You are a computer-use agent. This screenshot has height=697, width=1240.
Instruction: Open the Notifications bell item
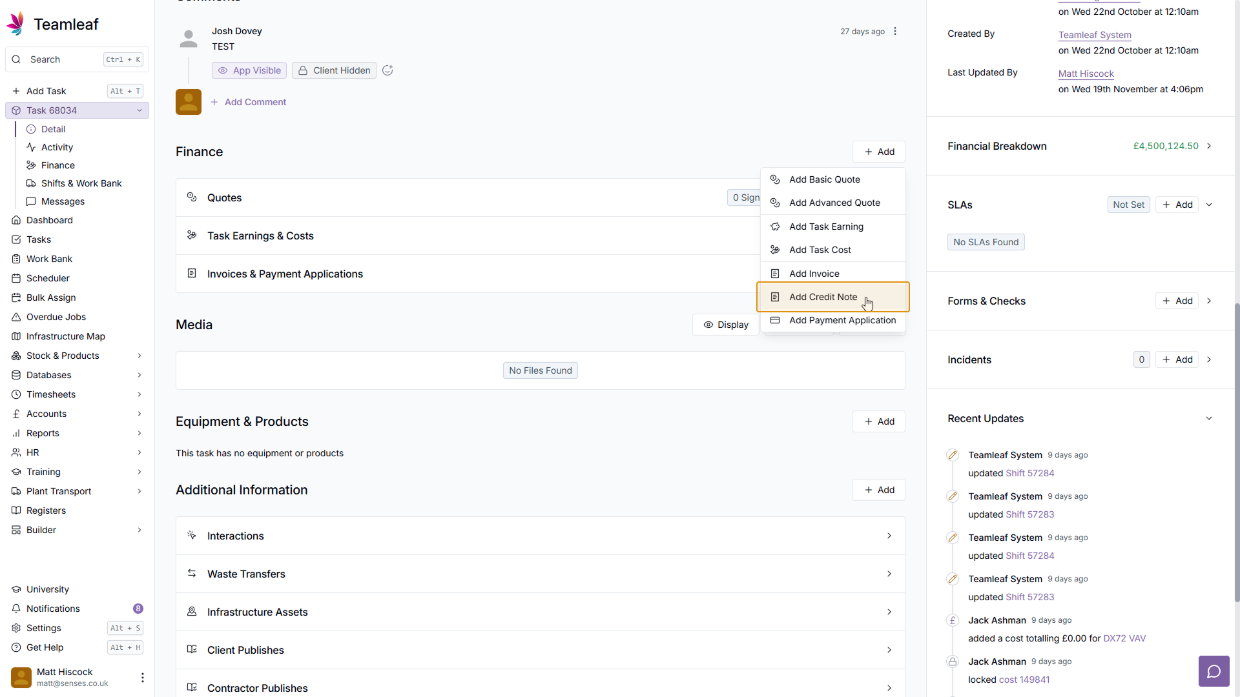pos(53,609)
